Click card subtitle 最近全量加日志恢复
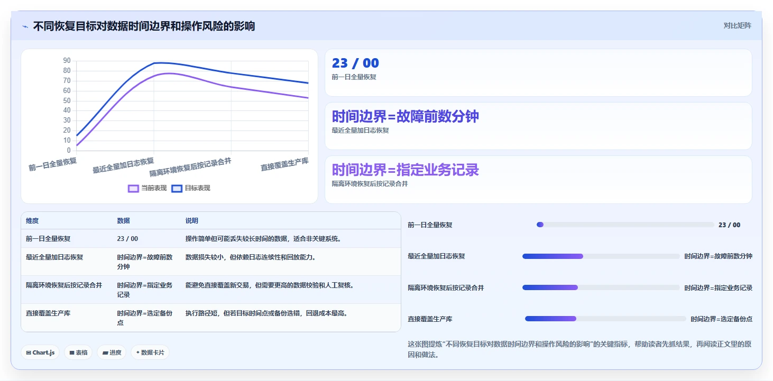Image resolution: width=773 pixels, height=381 pixels. 360,131
